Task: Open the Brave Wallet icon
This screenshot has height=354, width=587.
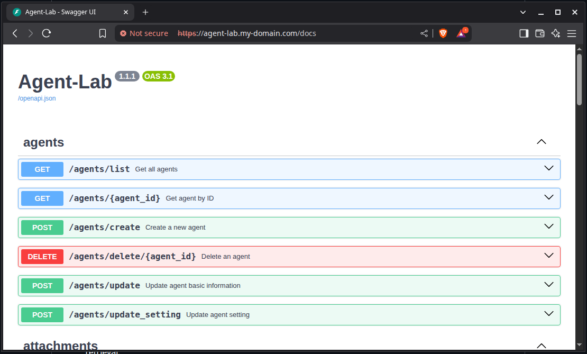Action: tap(540, 33)
